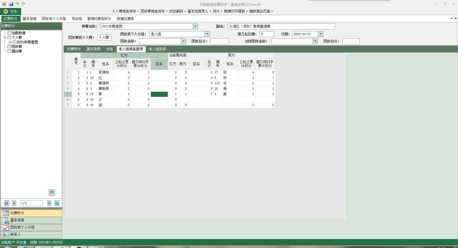
Task: Click the 第几轮比赛 input field
Action: [266, 34]
